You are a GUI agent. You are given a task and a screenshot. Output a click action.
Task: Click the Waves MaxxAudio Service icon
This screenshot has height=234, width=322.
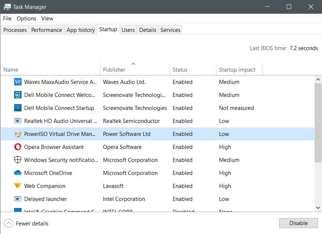[x=17, y=82]
